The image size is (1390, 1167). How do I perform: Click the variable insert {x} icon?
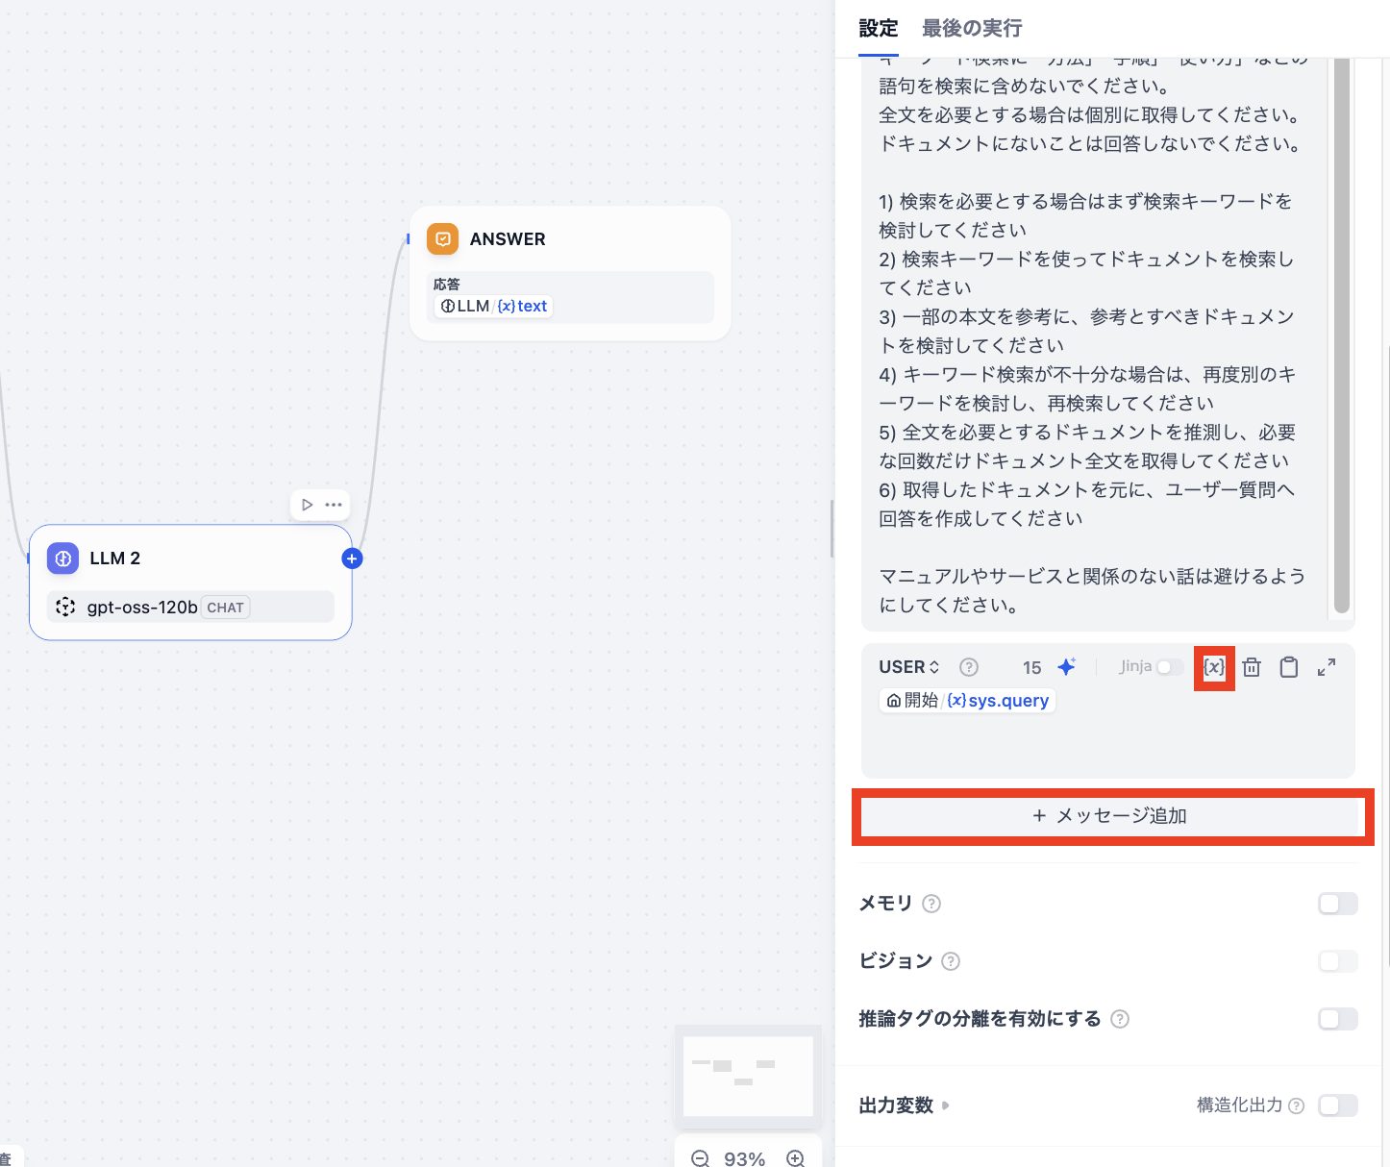[x=1214, y=667]
